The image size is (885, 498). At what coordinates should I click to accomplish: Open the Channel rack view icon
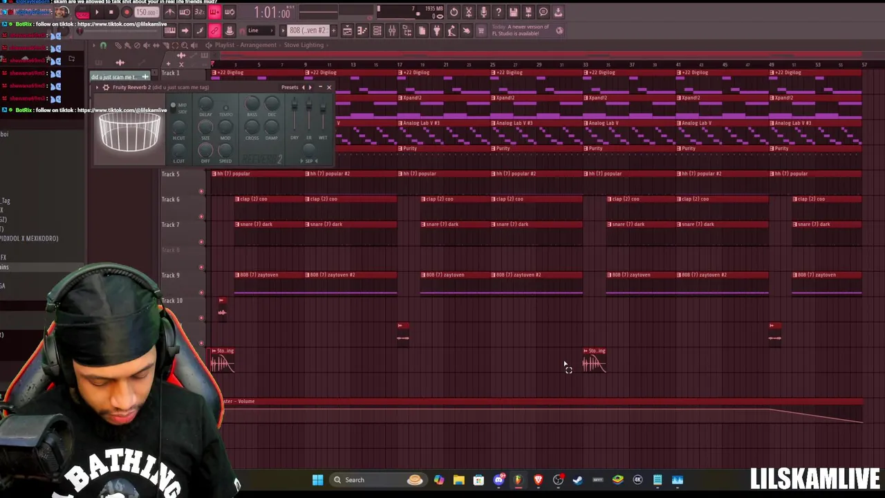point(377,30)
